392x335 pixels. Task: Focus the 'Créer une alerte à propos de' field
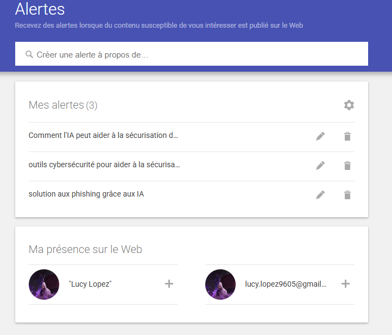pyautogui.click(x=195, y=54)
